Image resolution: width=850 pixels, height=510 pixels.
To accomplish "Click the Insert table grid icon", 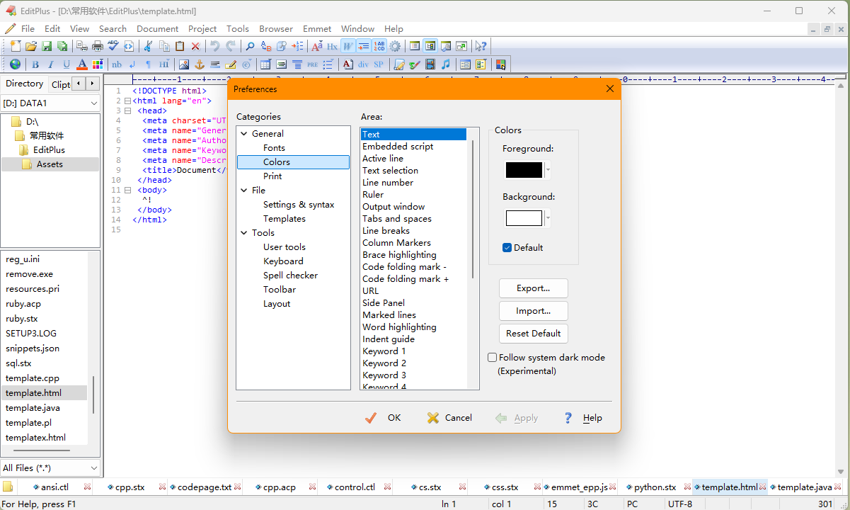I will click(265, 64).
